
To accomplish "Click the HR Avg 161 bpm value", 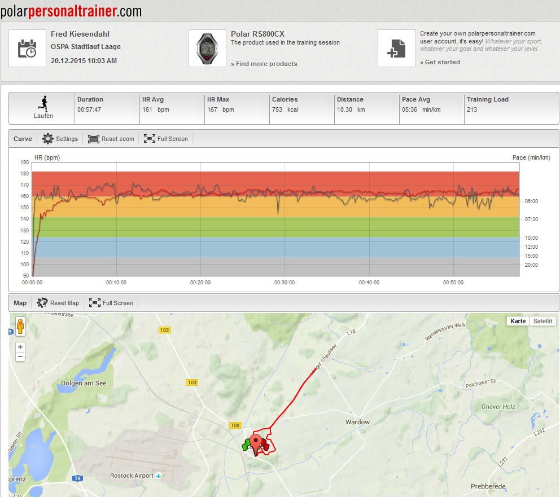I will tap(156, 109).
